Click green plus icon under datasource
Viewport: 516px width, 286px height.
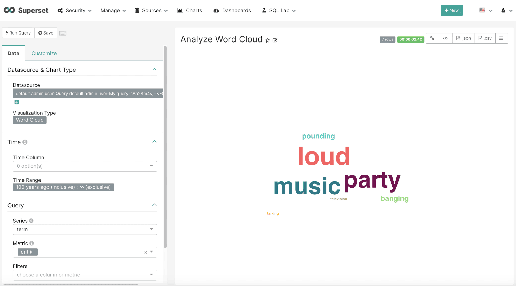17,102
